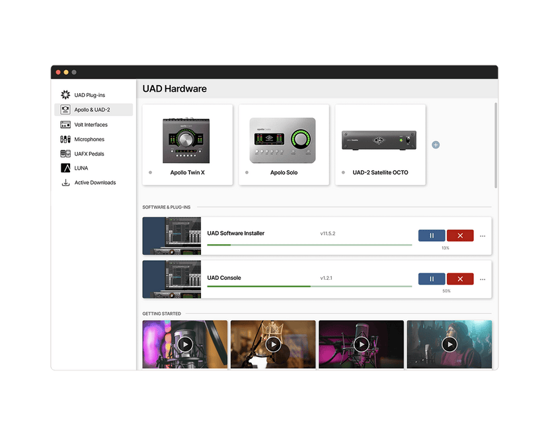Select the dot next to UAD-2 Satellite OCTO

342,172
